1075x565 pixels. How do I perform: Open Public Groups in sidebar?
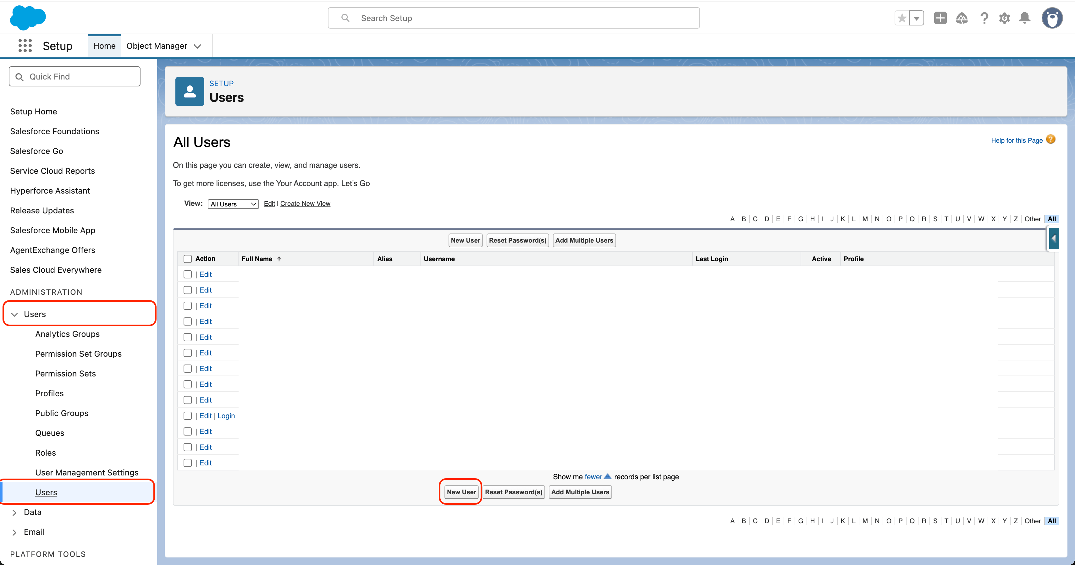(x=62, y=413)
